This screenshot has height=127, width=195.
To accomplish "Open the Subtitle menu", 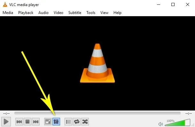I will pos(75,13).
